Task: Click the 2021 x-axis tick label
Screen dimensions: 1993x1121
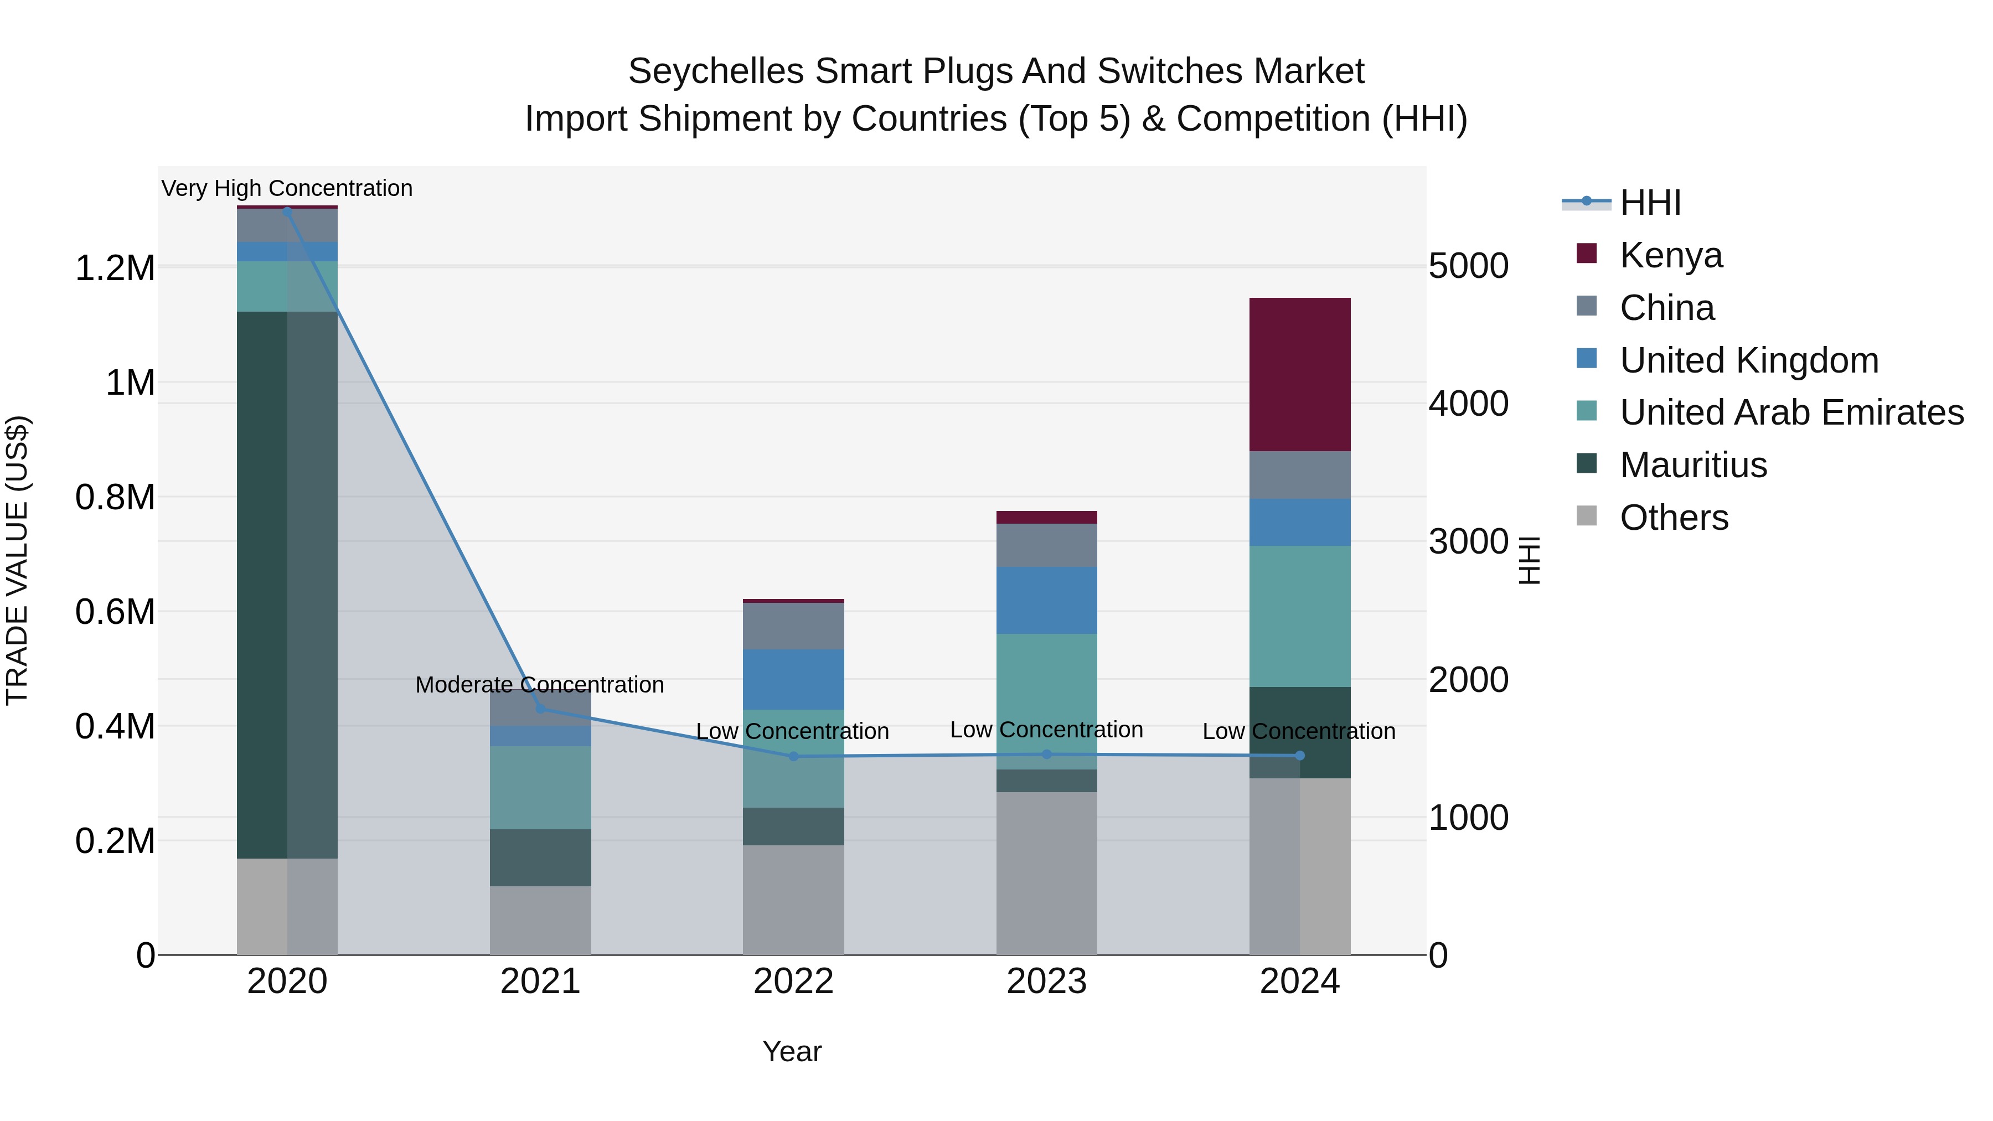Action: [540, 981]
